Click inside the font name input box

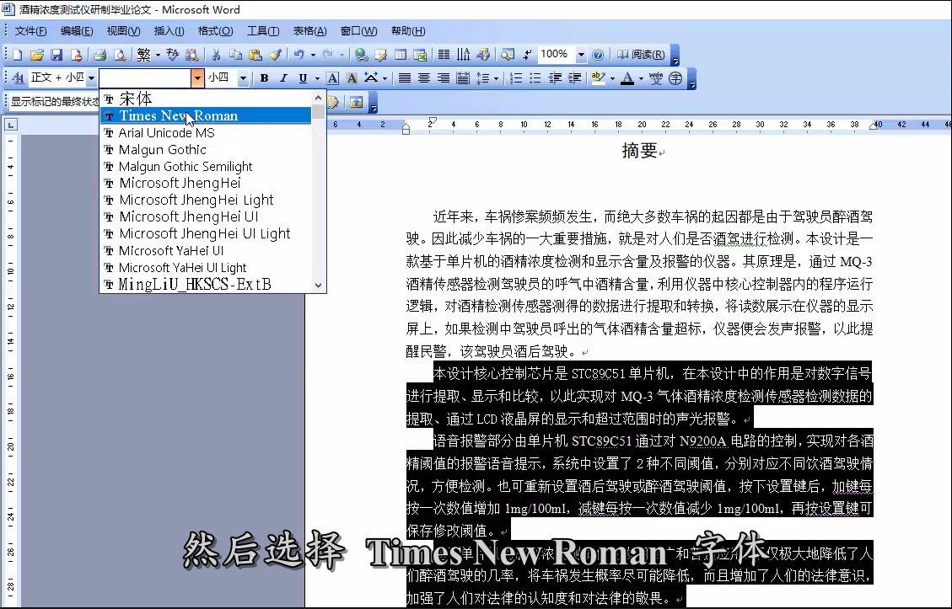(x=145, y=78)
